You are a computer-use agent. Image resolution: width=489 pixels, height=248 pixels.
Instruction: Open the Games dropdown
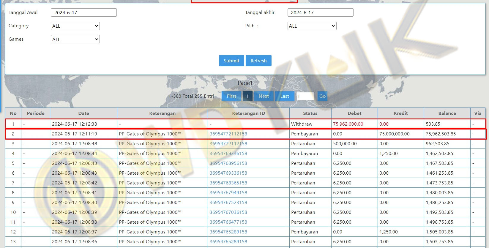[75, 40]
